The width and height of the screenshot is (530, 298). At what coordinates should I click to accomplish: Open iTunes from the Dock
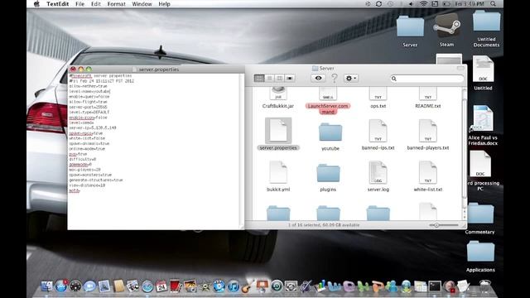click(x=234, y=286)
